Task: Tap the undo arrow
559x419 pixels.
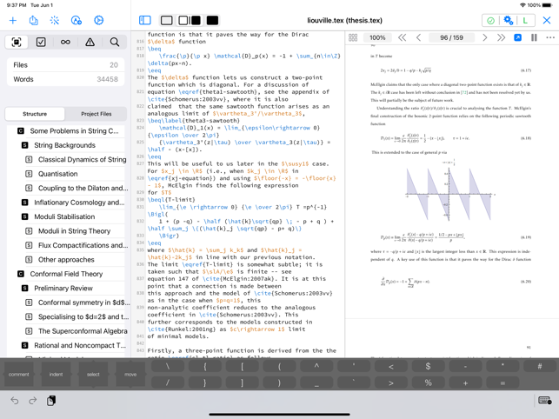Action: [x=15, y=401]
